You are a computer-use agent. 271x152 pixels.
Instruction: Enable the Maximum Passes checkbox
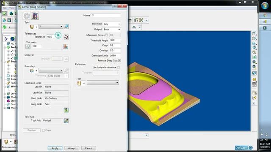click(106, 35)
